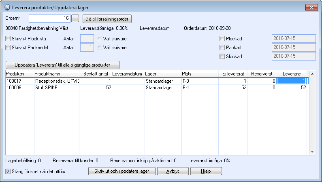Click table scrollbar down arrow
This screenshot has height=182, width=322.
[312, 151]
